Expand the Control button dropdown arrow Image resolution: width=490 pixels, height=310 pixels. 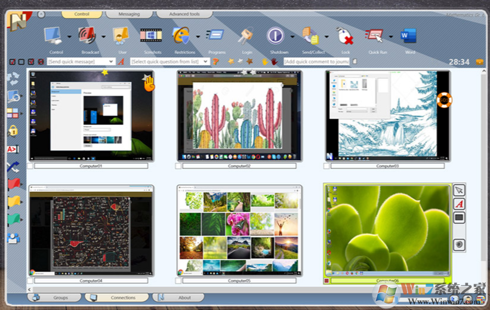(69, 36)
